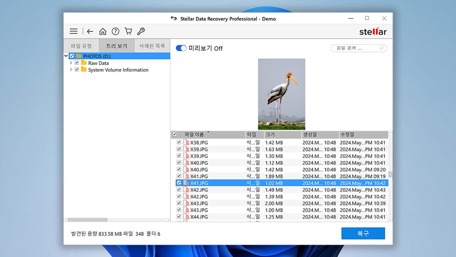456x257 pixels.
Task: Collapse the PHOTOS (D:) tree node
Action: point(66,56)
